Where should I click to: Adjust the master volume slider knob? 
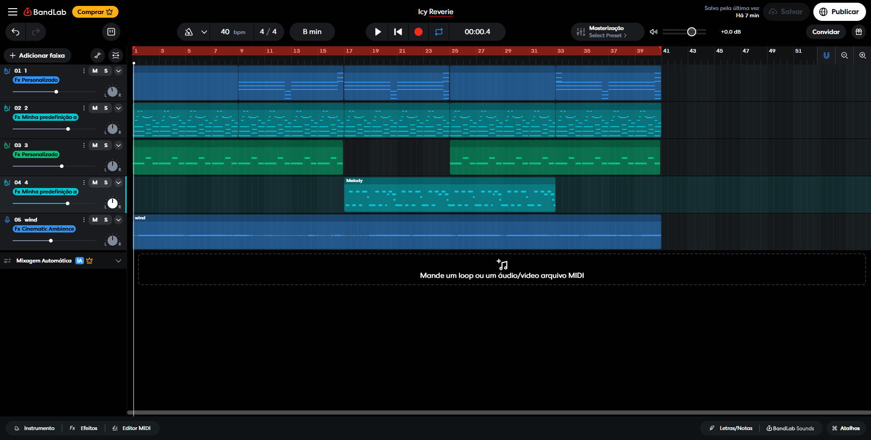(x=692, y=32)
